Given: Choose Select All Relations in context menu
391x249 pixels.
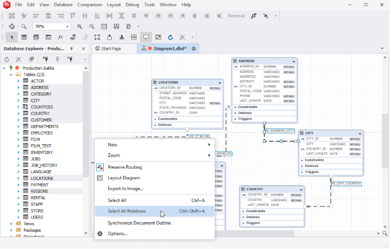Looking at the screenshot, I should [x=155, y=211].
